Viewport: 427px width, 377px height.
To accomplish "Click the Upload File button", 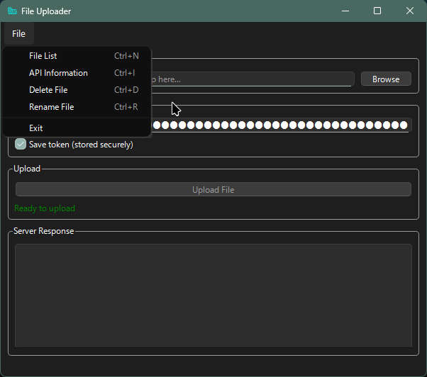I will pos(213,190).
